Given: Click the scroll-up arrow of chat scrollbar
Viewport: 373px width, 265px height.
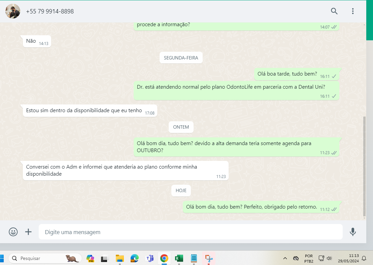Looking at the screenshot, I should [365, 25].
